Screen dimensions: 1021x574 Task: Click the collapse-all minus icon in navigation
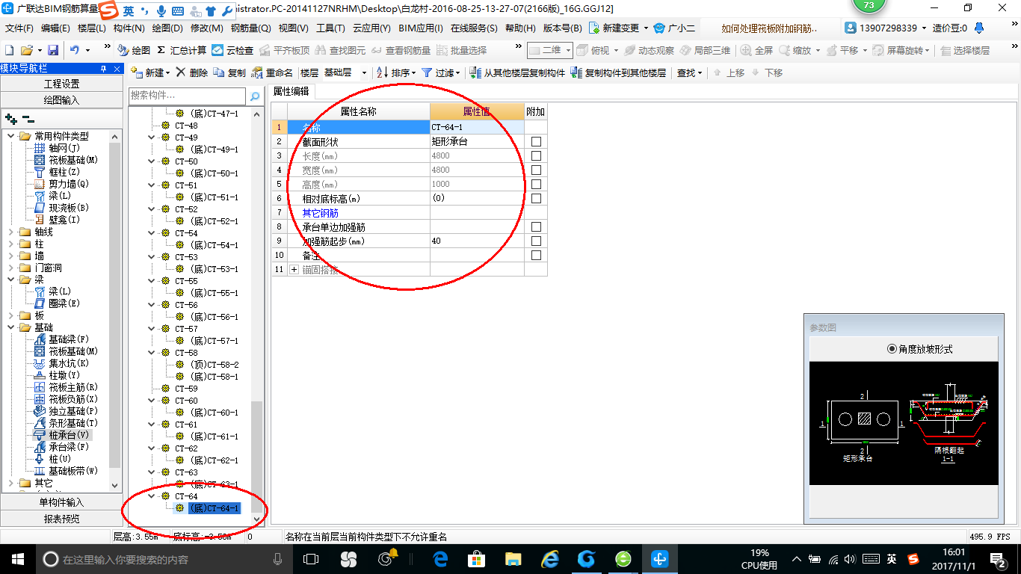click(x=28, y=119)
